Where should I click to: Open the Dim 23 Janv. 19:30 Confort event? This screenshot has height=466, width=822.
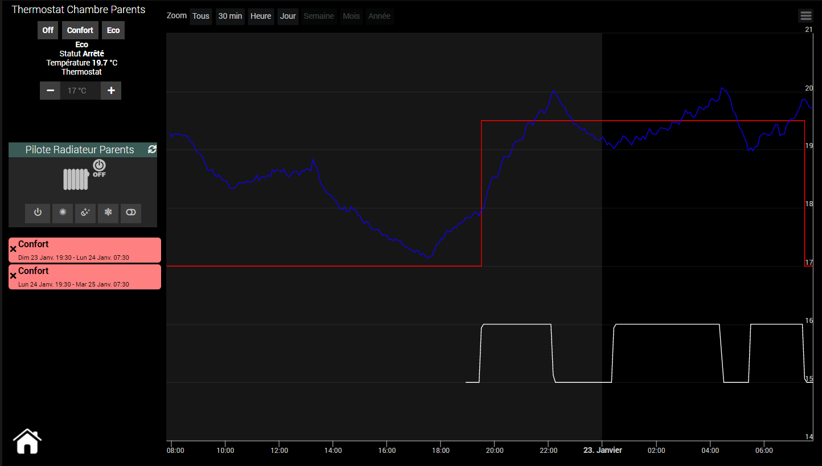point(85,250)
